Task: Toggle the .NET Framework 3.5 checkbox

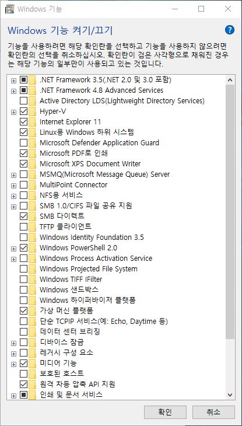Action: (x=24, y=80)
